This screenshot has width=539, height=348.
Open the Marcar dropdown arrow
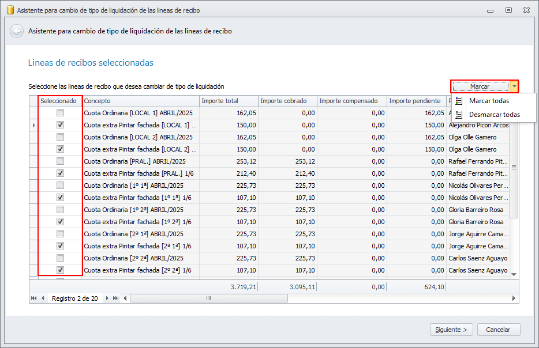pyautogui.click(x=514, y=86)
